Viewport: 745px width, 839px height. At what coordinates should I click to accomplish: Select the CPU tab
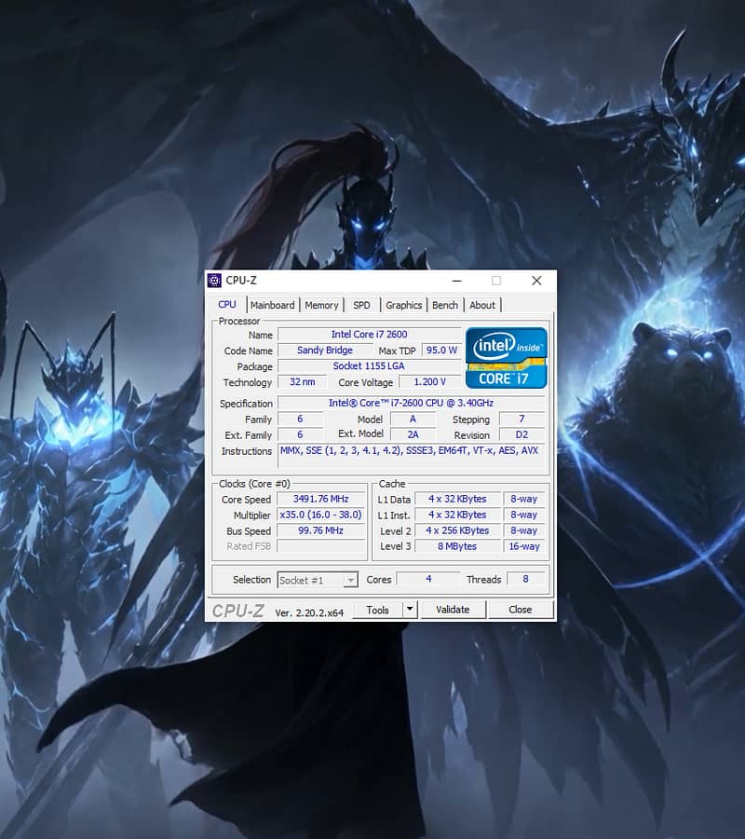pyautogui.click(x=227, y=305)
